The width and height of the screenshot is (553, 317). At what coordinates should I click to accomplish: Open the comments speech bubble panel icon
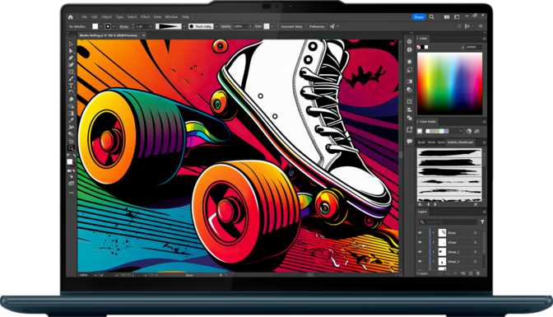point(409,141)
